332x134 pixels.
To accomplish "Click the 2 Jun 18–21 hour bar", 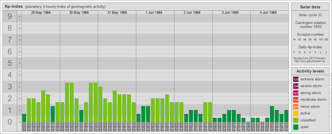I will [205, 112].
